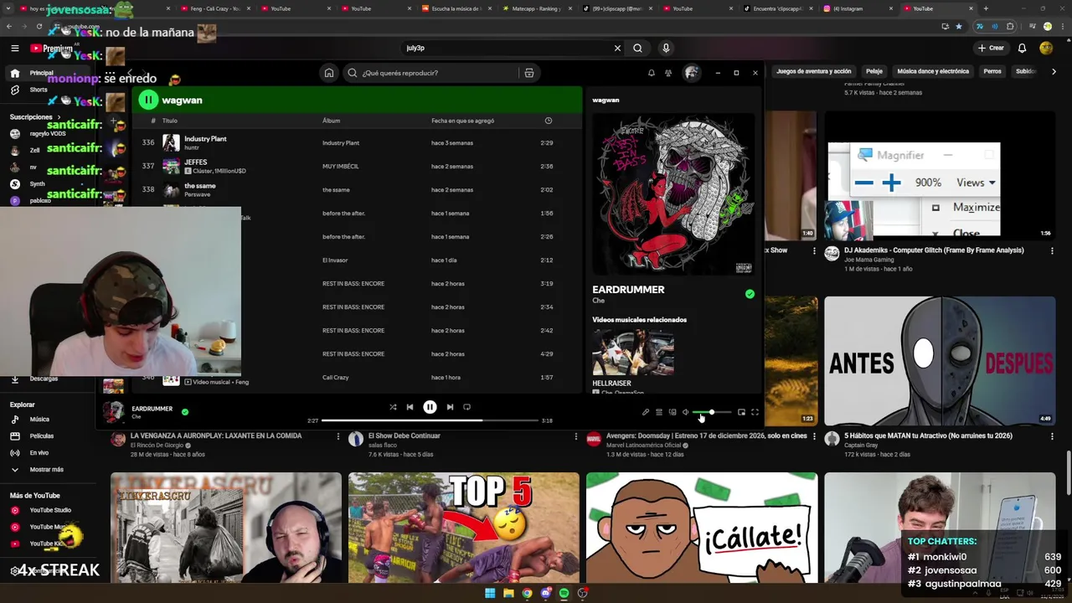Screen dimensions: 1072x603
Task: Open a new Chrome tab
Action: coord(986,8)
